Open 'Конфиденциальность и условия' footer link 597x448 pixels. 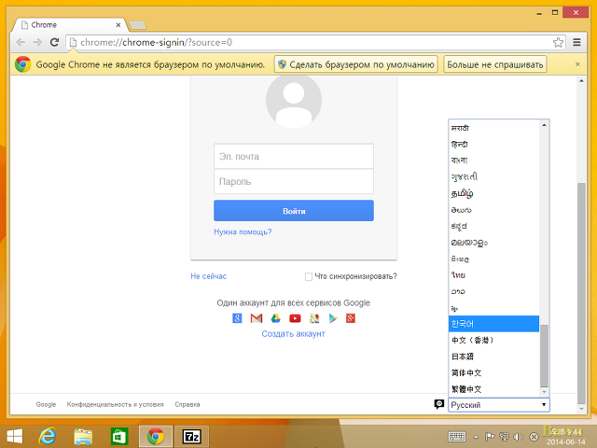point(115,404)
